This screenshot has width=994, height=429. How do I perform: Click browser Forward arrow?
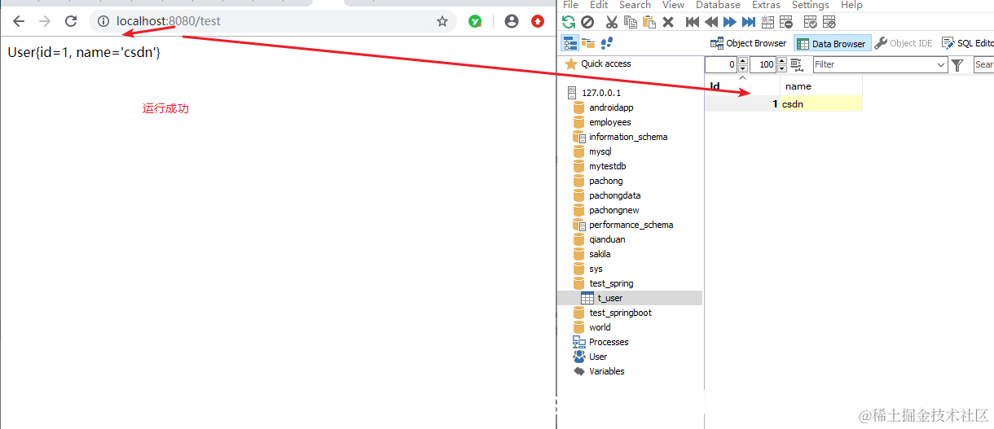pos(45,21)
